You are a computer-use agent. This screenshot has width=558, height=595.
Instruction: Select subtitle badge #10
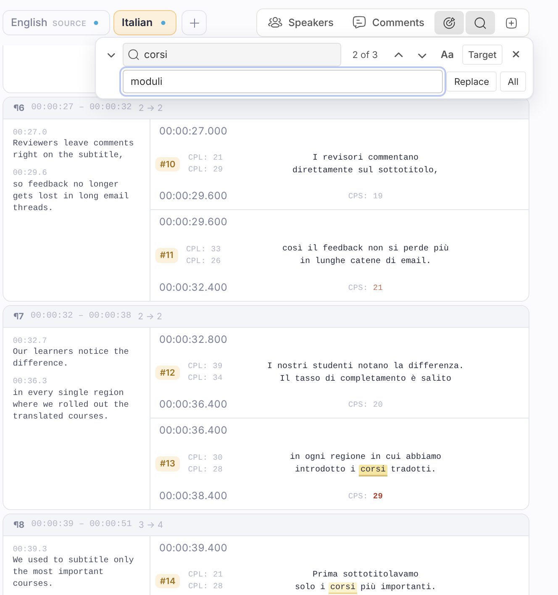pos(168,164)
